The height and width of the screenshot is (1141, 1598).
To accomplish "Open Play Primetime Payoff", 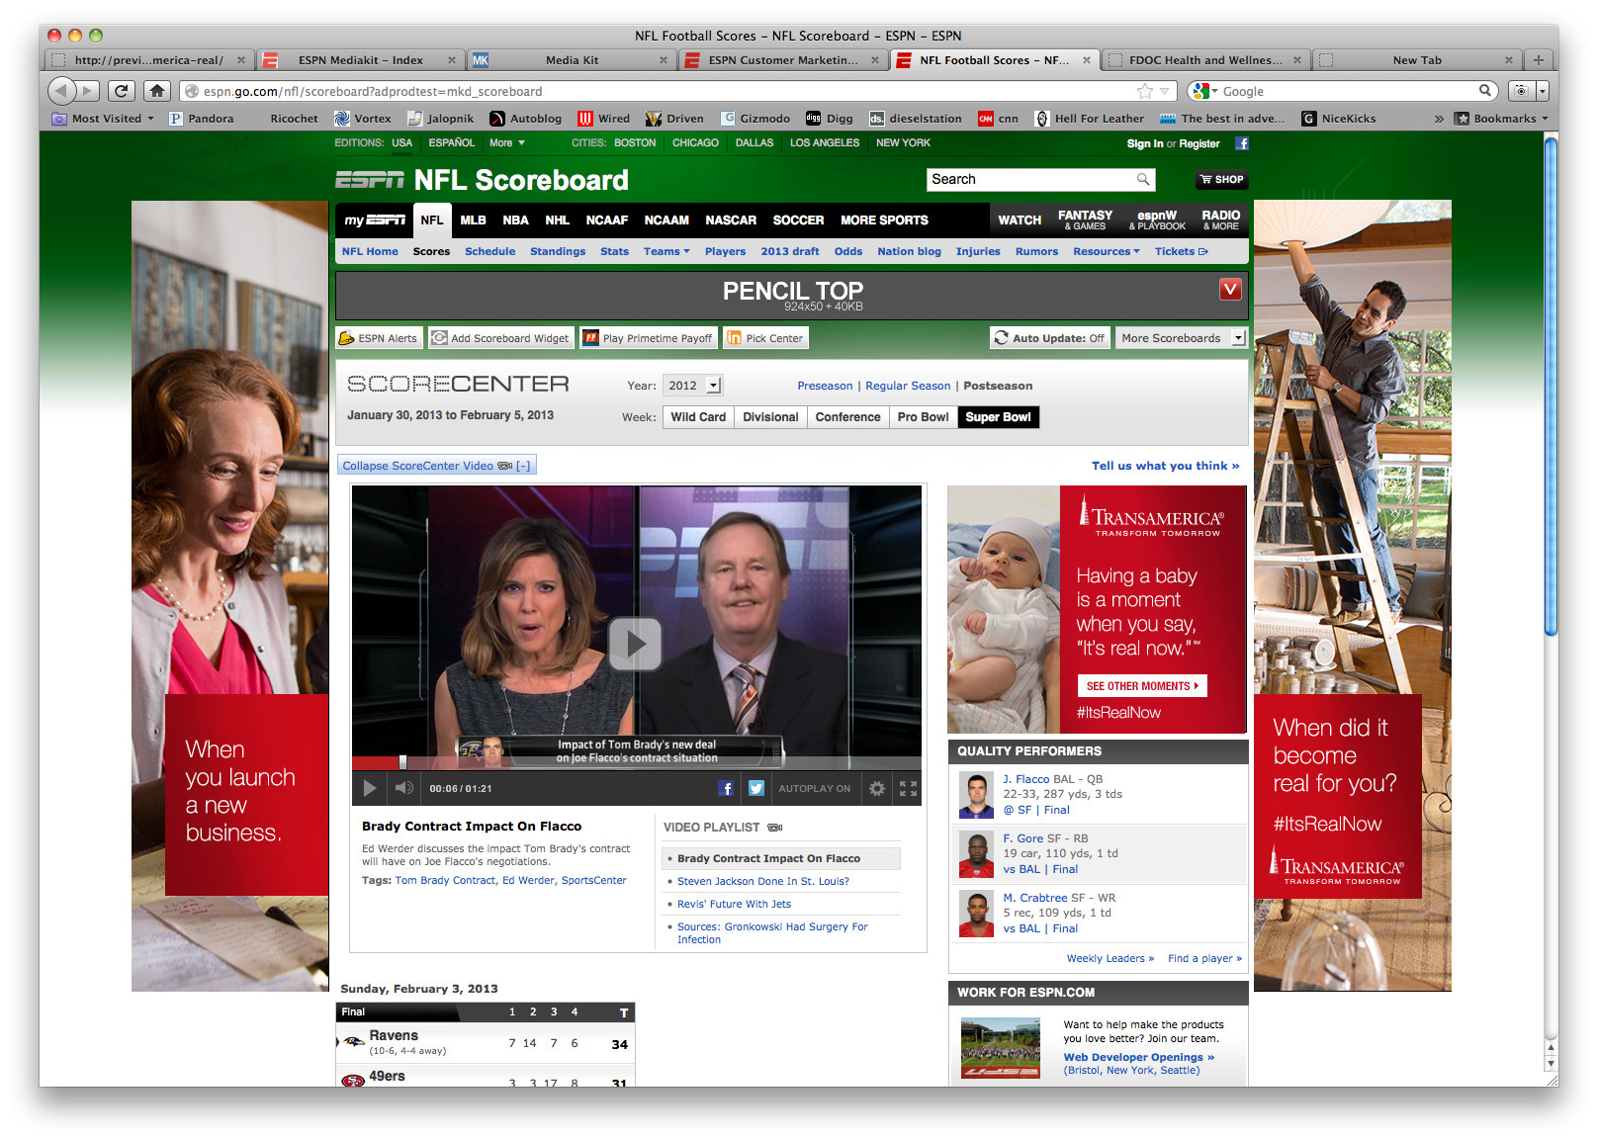I will pyautogui.click(x=648, y=338).
